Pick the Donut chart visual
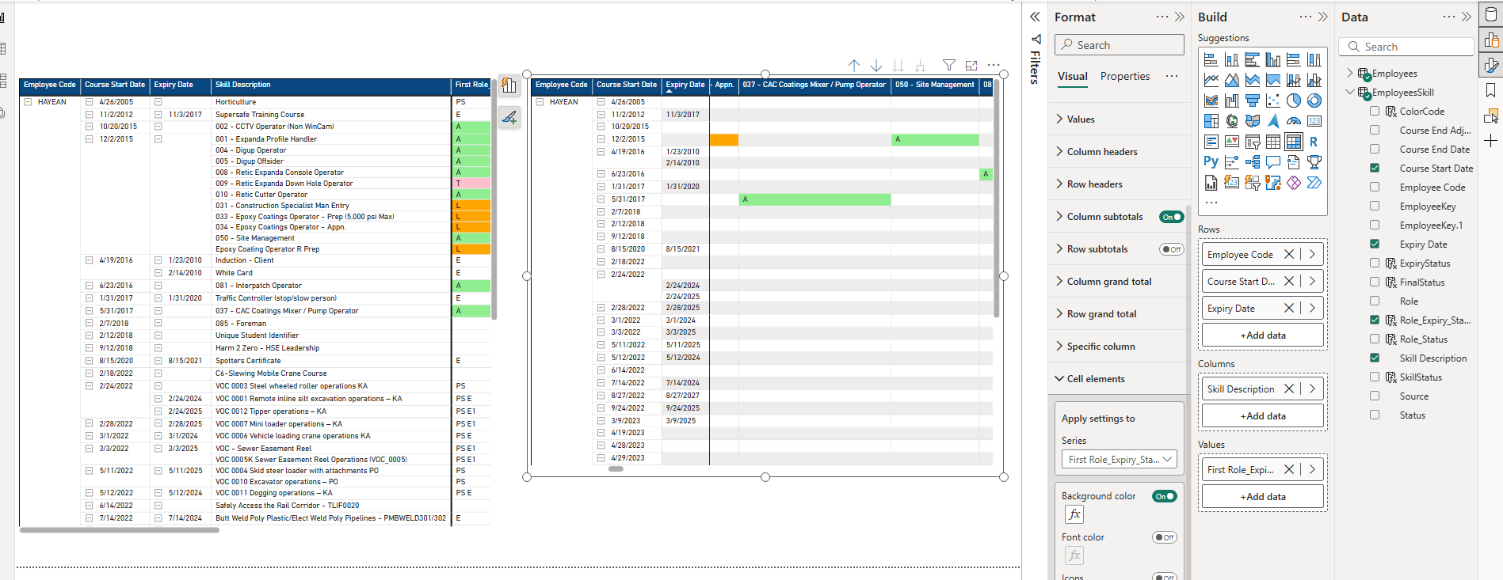 (x=1314, y=100)
